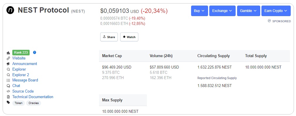Open the Earn Crypto dropdown
The image size is (296, 116).
[276, 11]
